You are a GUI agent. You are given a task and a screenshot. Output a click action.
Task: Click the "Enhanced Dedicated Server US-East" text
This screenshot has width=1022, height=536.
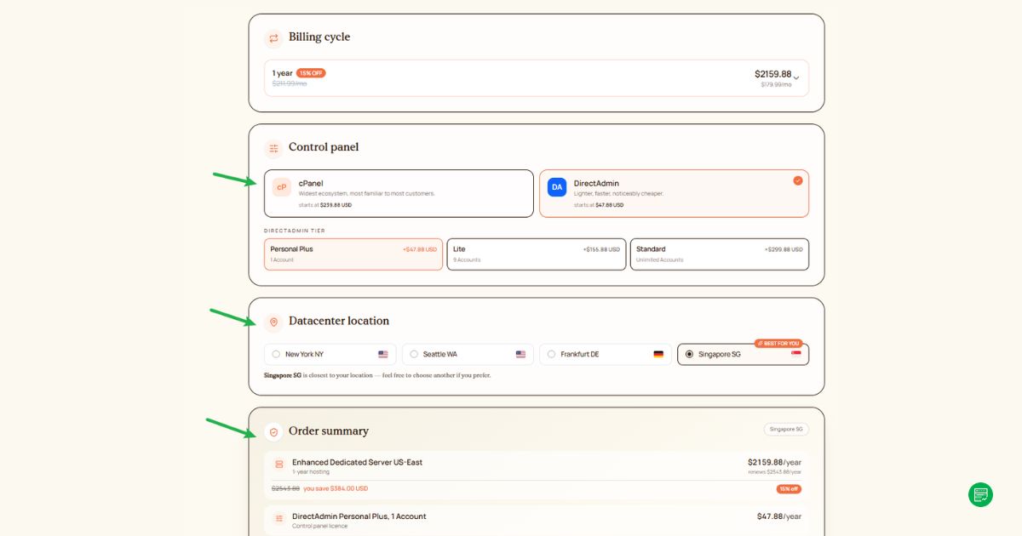coord(357,462)
